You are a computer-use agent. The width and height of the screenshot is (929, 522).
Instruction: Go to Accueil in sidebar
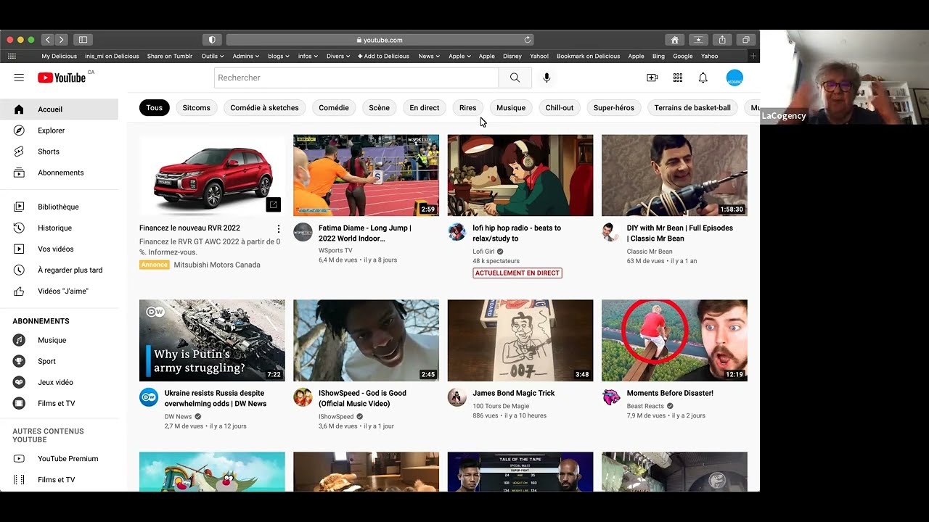click(59, 109)
